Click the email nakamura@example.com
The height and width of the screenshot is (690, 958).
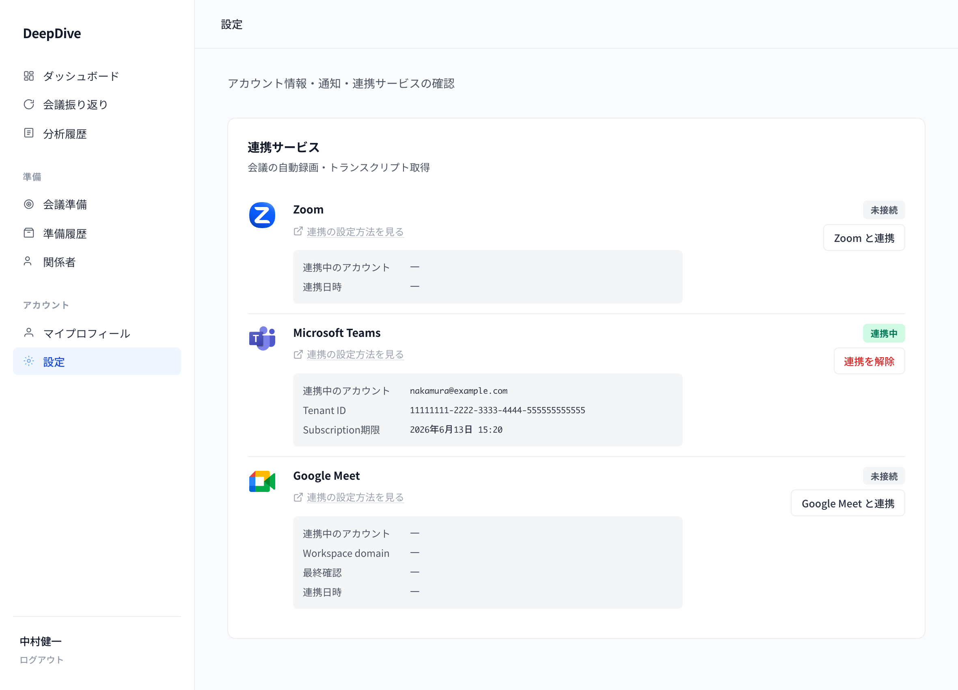tap(459, 390)
